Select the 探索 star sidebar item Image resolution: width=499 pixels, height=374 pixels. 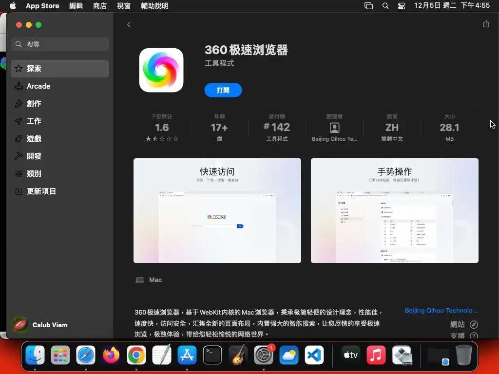click(x=60, y=68)
